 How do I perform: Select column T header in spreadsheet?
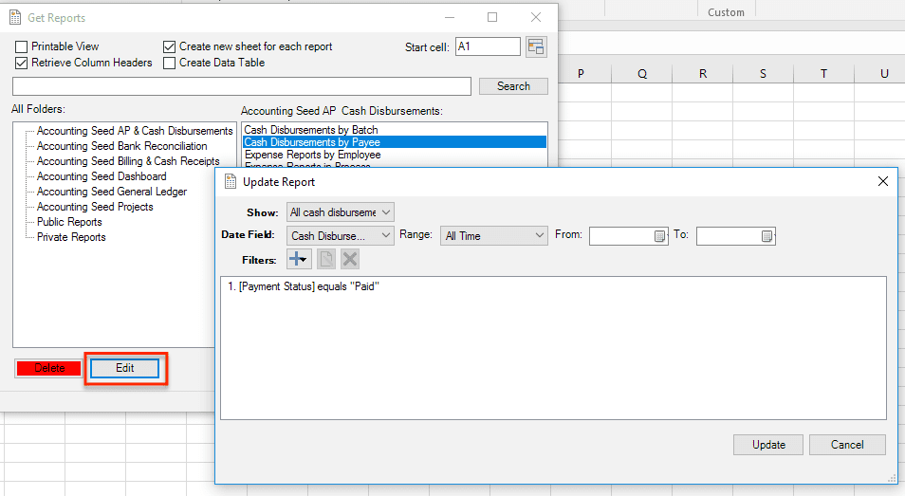pyautogui.click(x=823, y=73)
